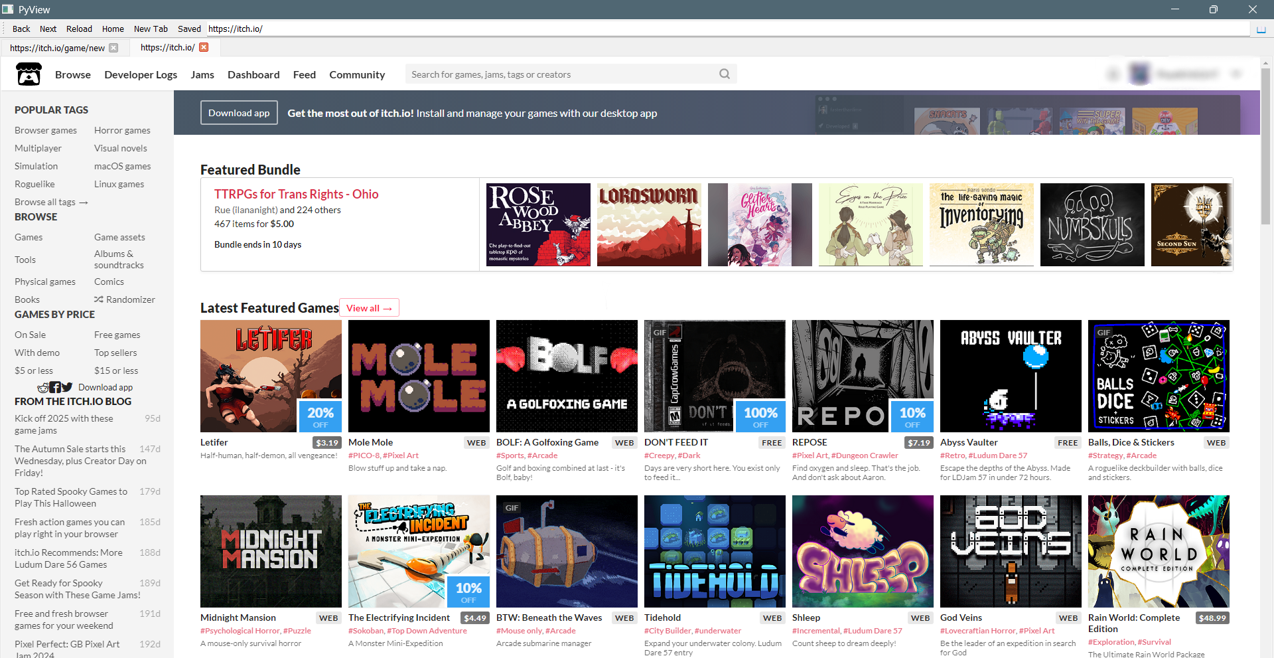Open the Twitter bird icon
The width and height of the screenshot is (1274, 658).
pos(67,387)
